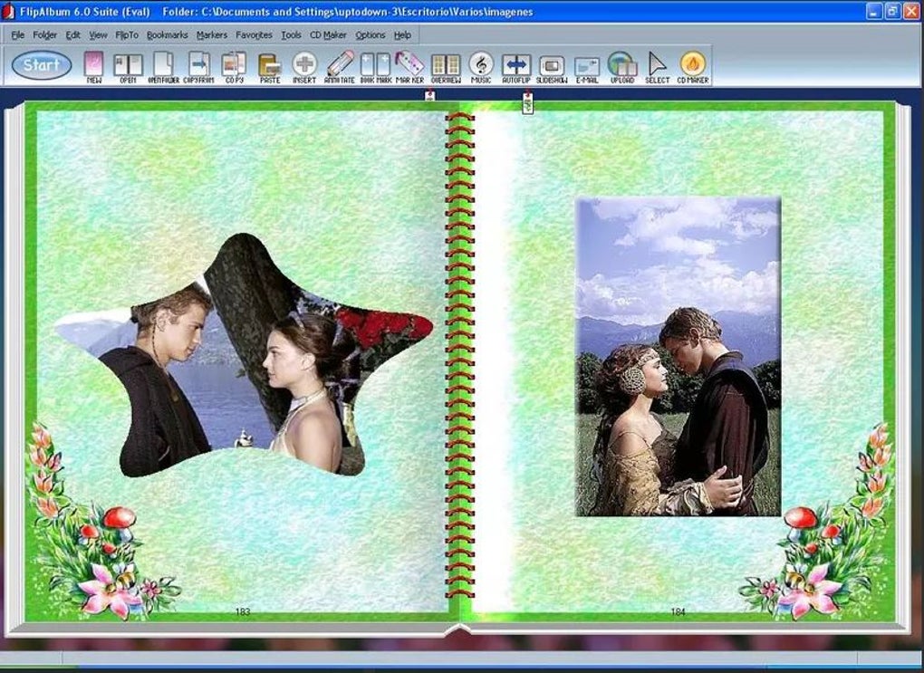This screenshot has width=924, height=673.
Task: Click the bookmark tab above right page
Action: [527, 102]
